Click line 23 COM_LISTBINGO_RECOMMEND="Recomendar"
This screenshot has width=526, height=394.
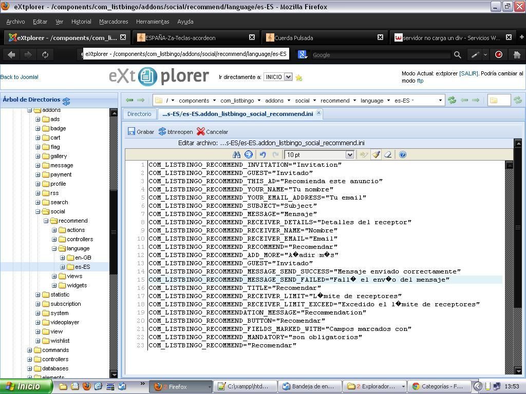pyautogui.click(x=222, y=345)
